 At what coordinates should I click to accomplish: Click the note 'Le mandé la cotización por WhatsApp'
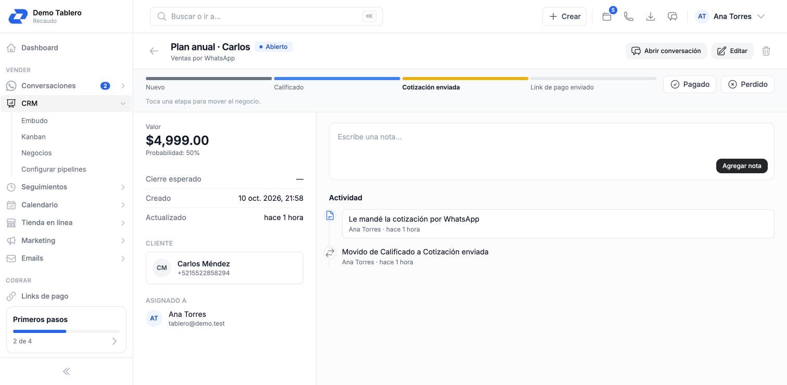558,224
